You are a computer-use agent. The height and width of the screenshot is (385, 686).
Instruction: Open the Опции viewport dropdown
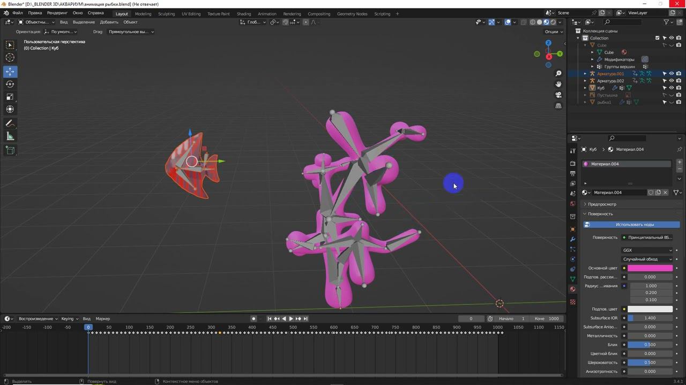[554, 32]
